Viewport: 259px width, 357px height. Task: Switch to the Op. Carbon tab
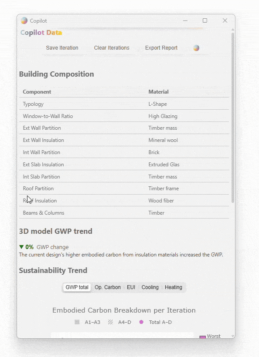[108, 287]
